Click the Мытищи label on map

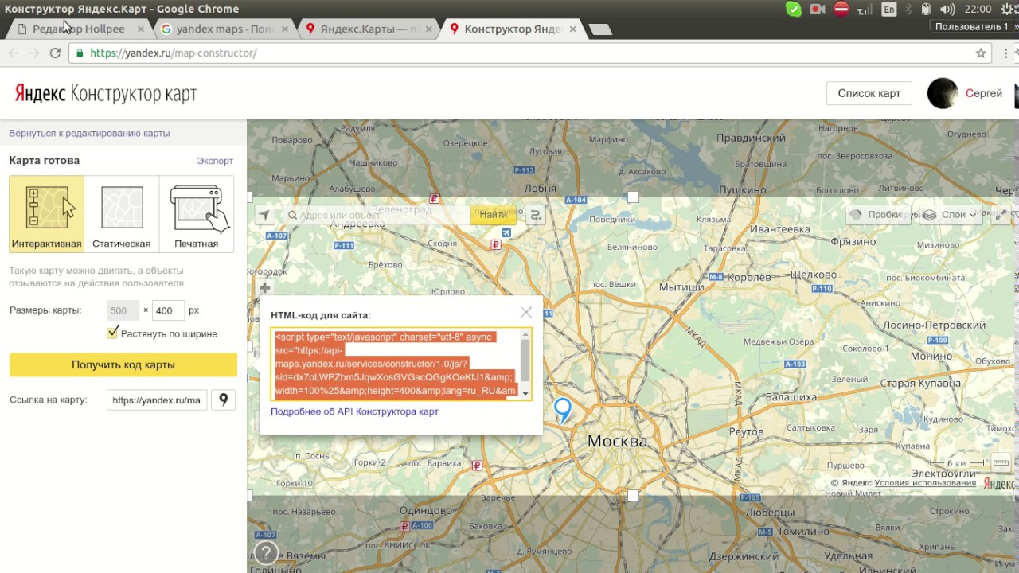[x=681, y=286]
